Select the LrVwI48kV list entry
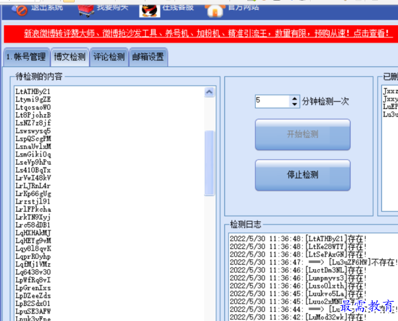 click(x=33, y=178)
